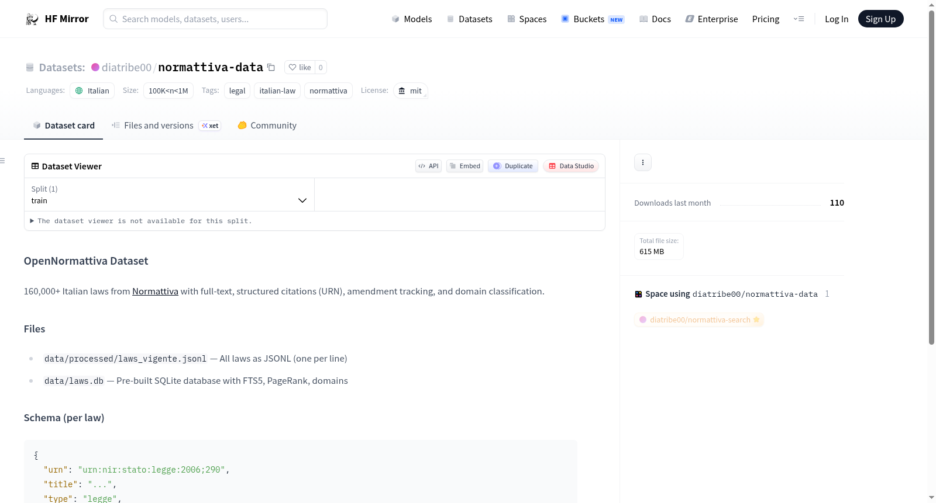The image size is (936, 503).
Task: Click the 615 MB total file size
Action: (652, 252)
